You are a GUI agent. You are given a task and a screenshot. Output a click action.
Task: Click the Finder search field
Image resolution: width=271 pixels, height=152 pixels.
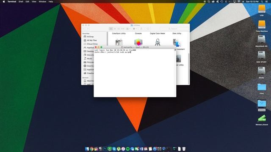[174, 29]
